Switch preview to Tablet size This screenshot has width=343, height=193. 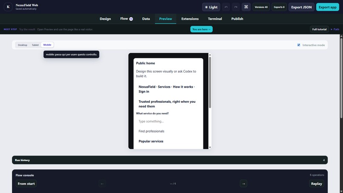[35, 45]
